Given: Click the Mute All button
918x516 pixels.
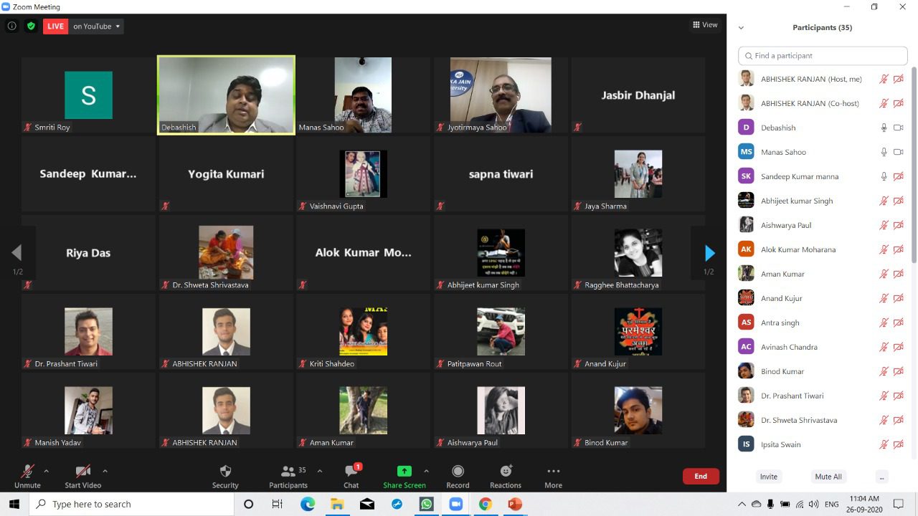Looking at the screenshot, I should 828,477.
